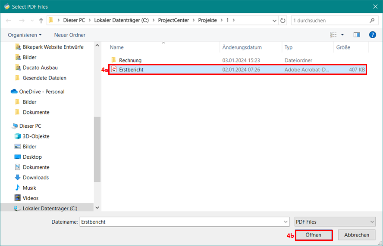Expand the Dateiname history dropdown arrow
Viewport: 383px width, 246px height.
(x=286, y=222)
